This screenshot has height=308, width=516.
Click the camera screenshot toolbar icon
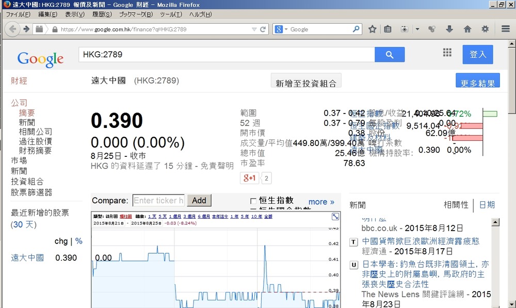point(405,29)
